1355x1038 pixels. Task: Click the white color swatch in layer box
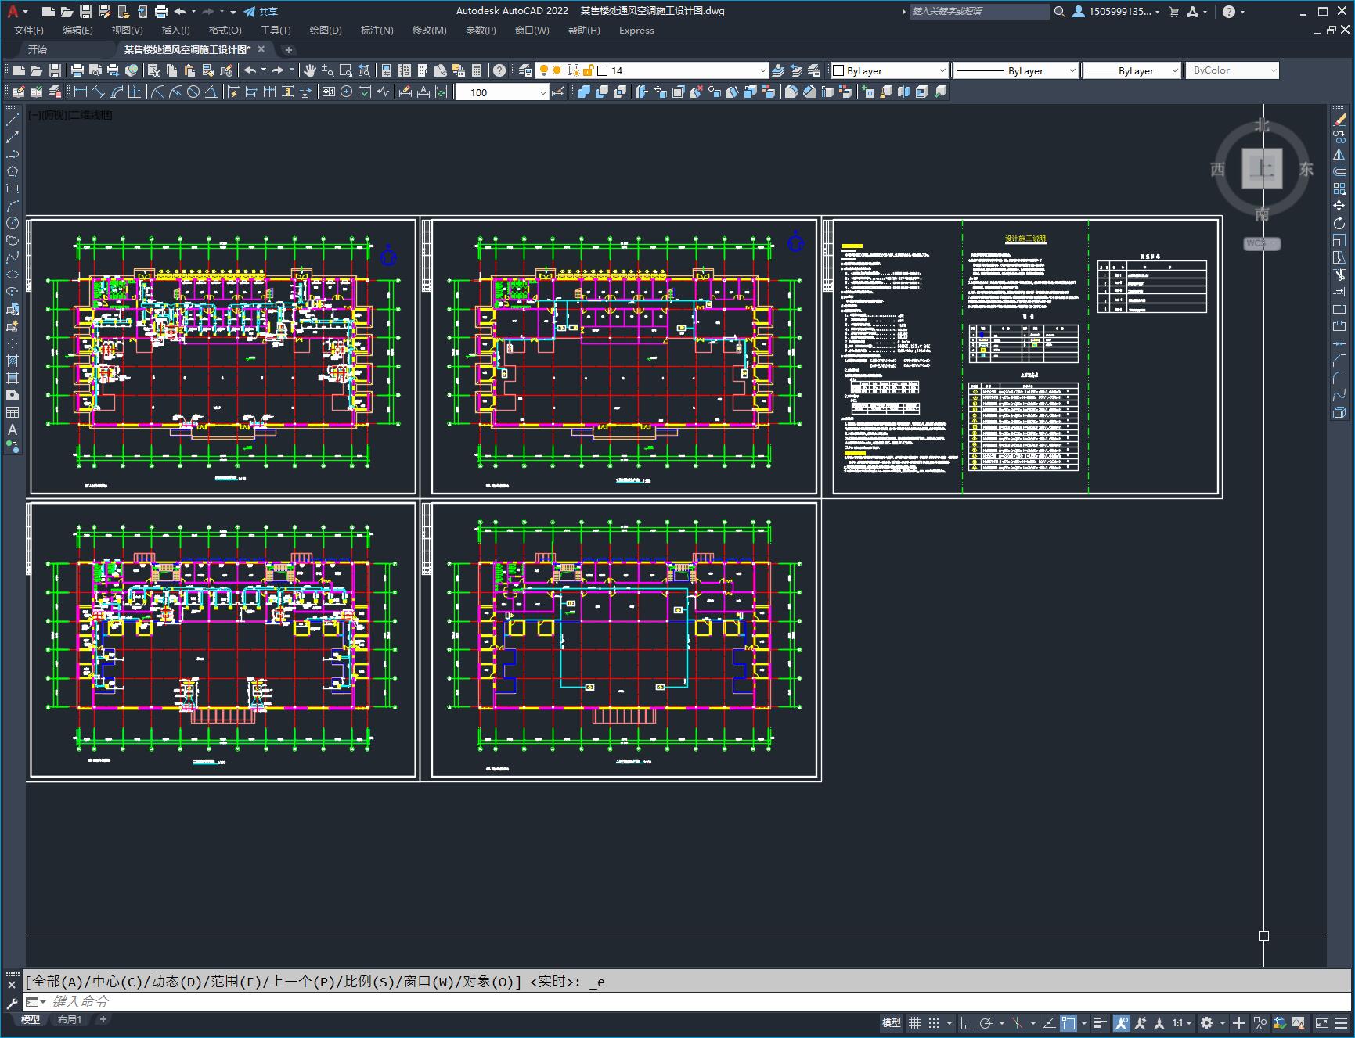603,70
